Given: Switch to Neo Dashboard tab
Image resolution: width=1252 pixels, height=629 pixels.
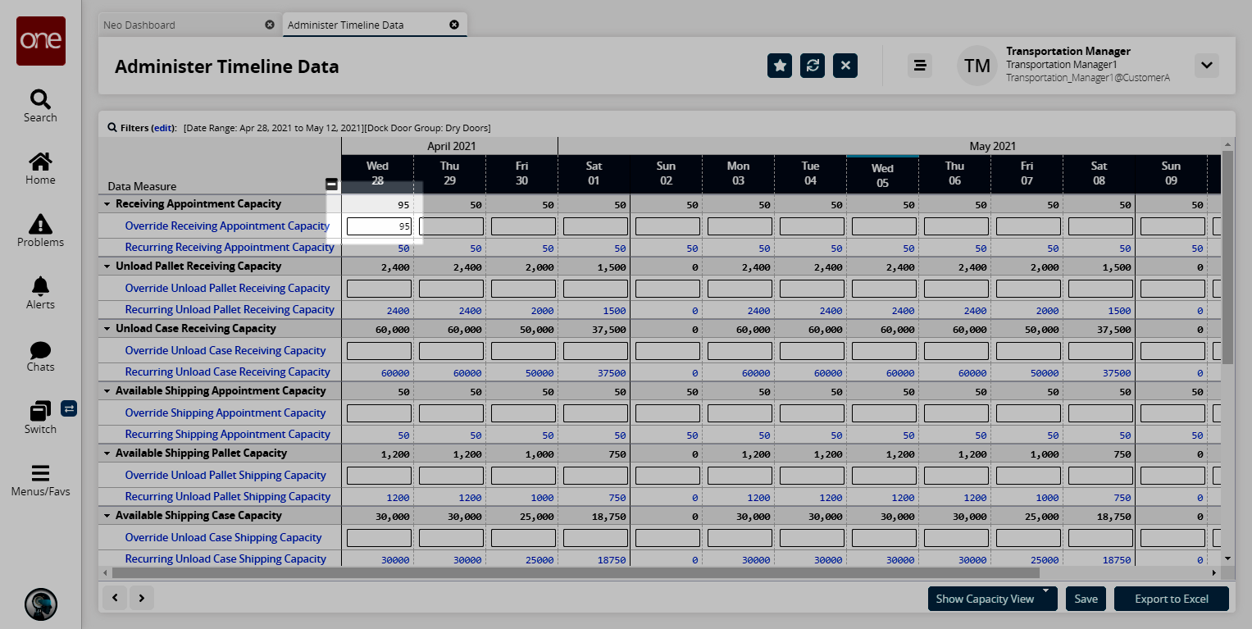Looking at the screenshot, I should coord(139,25).
